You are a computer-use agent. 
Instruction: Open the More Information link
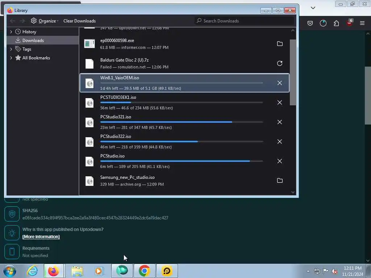coord(41,237)
